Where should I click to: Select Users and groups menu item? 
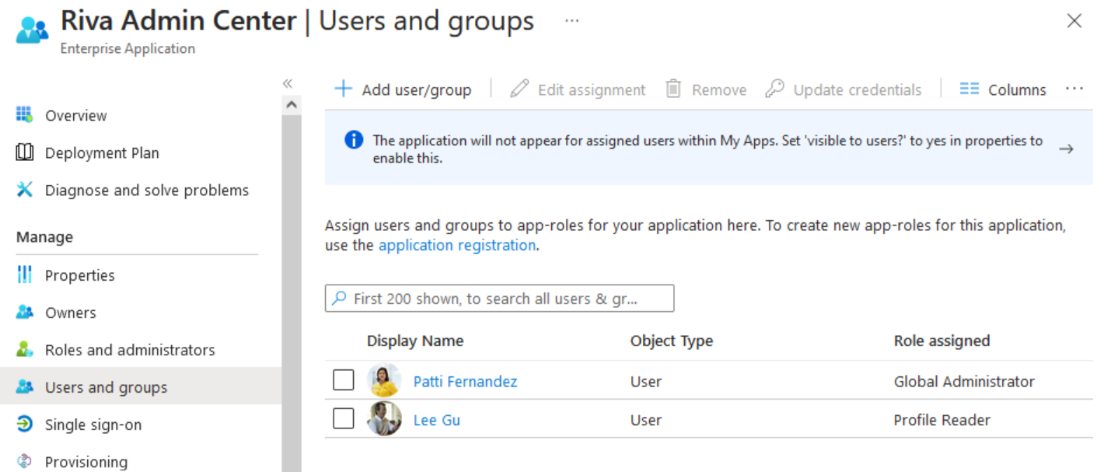point(141,387)
